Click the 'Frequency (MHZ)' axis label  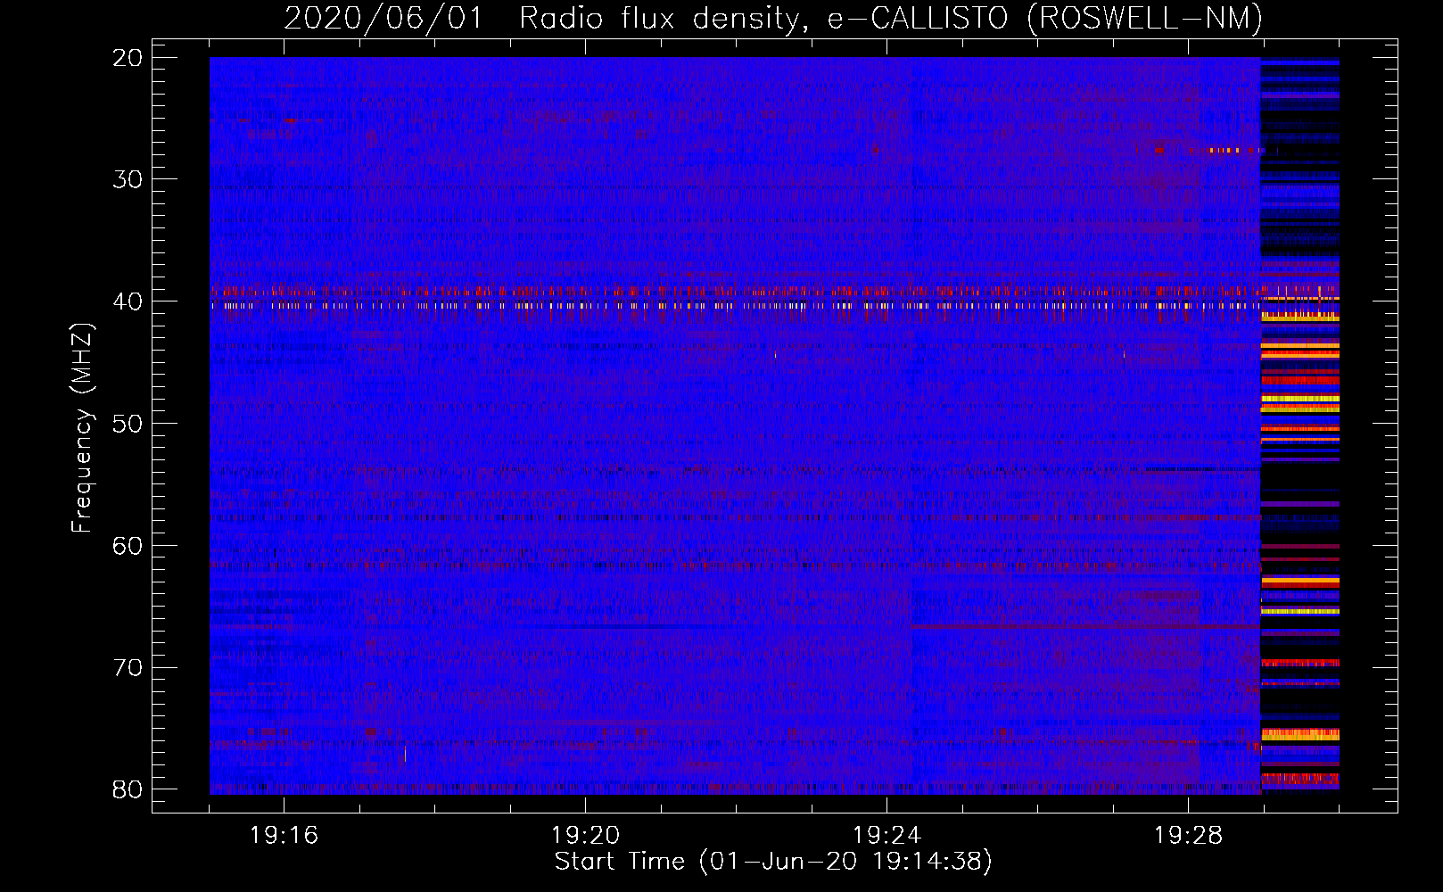(82, 427)
